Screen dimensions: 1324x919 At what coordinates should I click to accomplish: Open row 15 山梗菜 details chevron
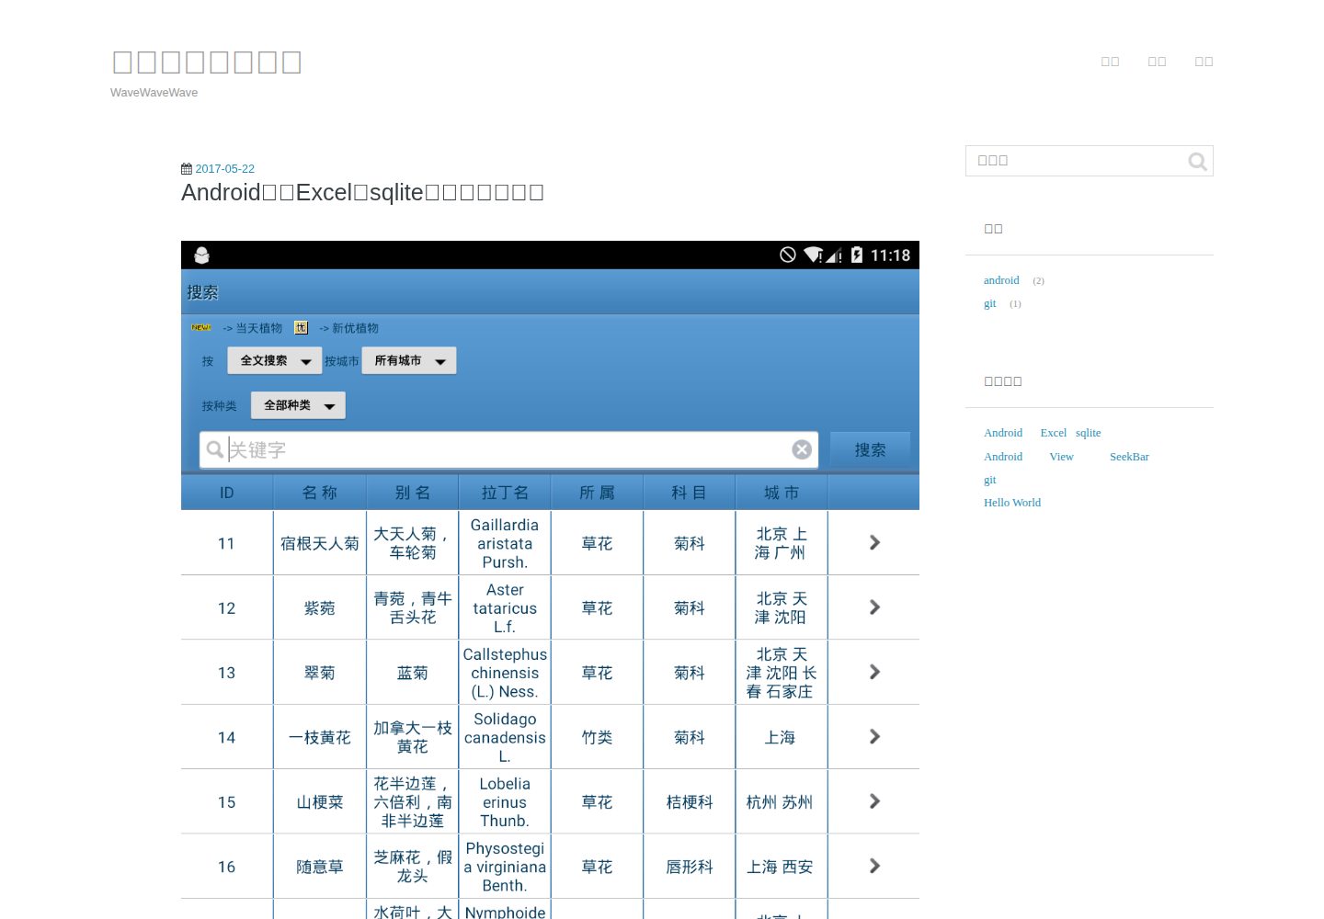(874, 802)
